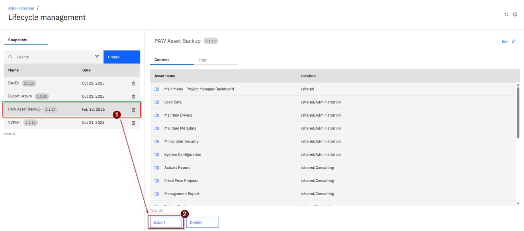The width and height of the screenshot is (524, 231).
Task: Delete the V2Plan snapshot
Action: 133,123
